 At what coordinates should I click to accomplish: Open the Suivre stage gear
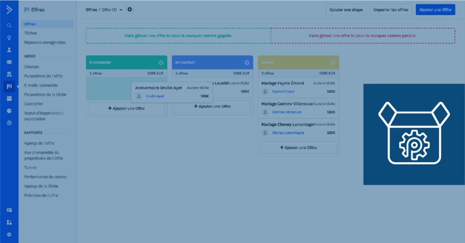[333, 63]
